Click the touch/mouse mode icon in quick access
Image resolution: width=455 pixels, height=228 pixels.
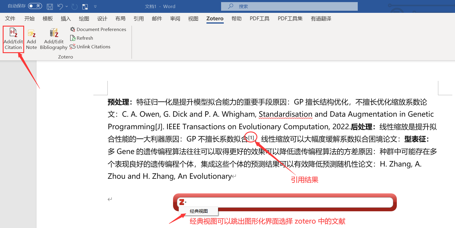coord(85,6)
